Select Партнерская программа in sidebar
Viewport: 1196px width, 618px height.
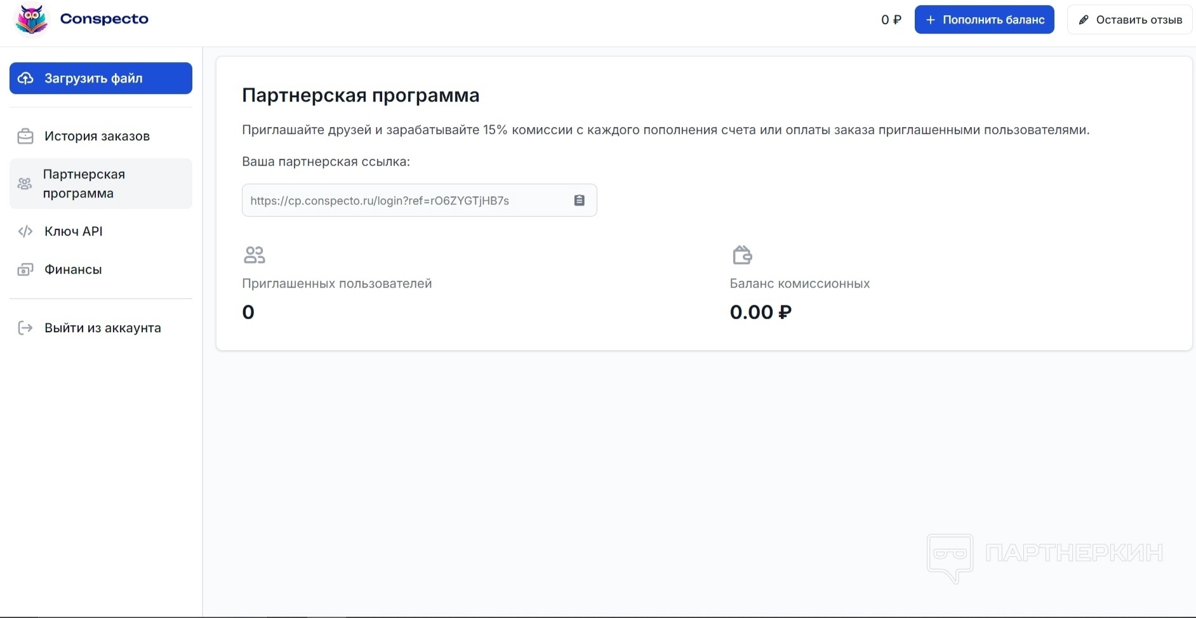(x=101, y=184)
